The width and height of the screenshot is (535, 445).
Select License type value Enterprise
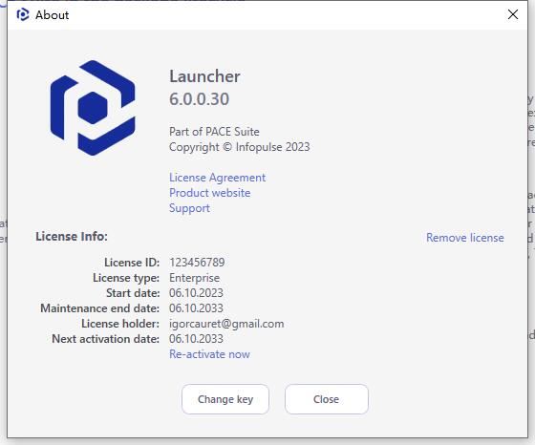click(195, 278)
